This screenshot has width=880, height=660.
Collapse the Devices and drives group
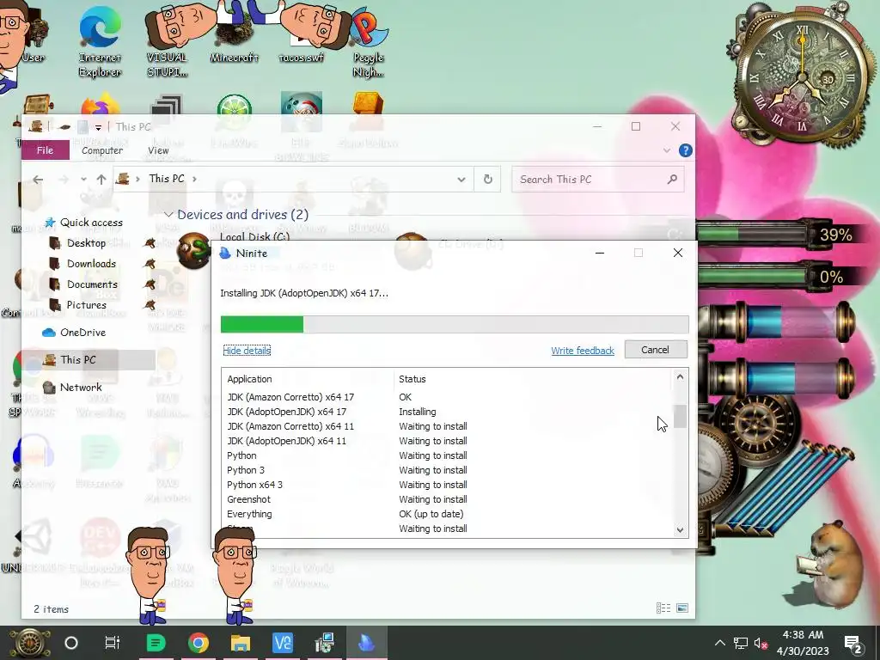168,214
